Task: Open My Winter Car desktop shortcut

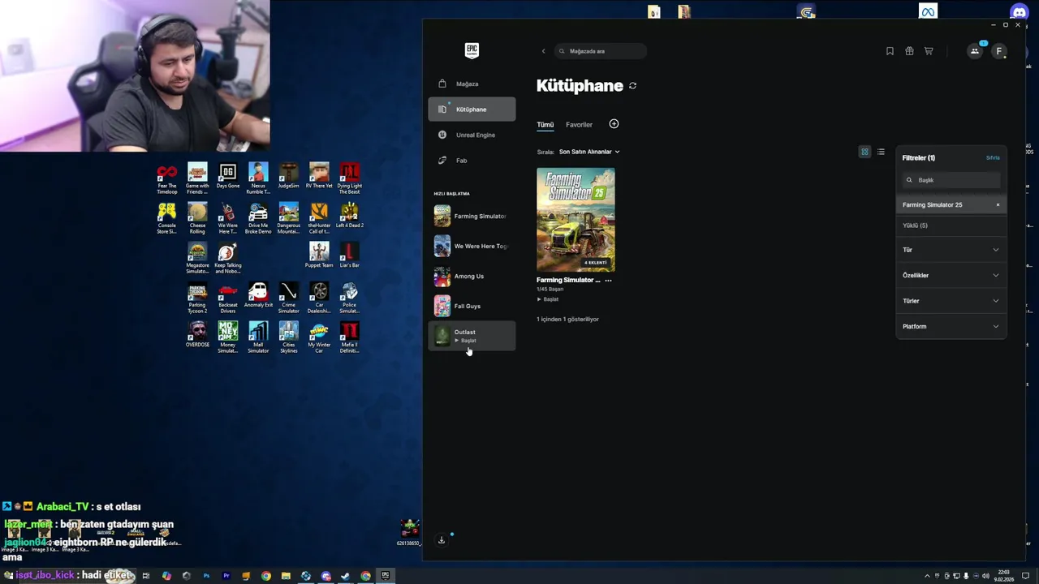Action: coord(319,337)
